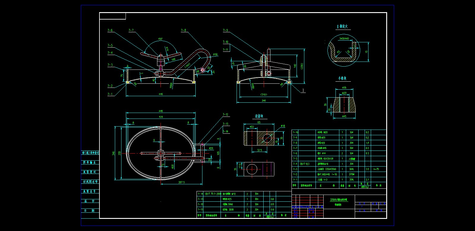Screen dimensions: 475x231
Task: Click the 7-8 part callout label
Action: [x=183, y=30]
